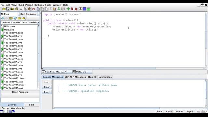
Task: Switch to the Run I/O tab
Action: coord(92,77)
